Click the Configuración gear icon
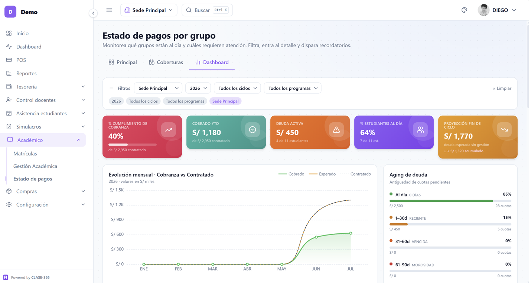 (9, 205)
